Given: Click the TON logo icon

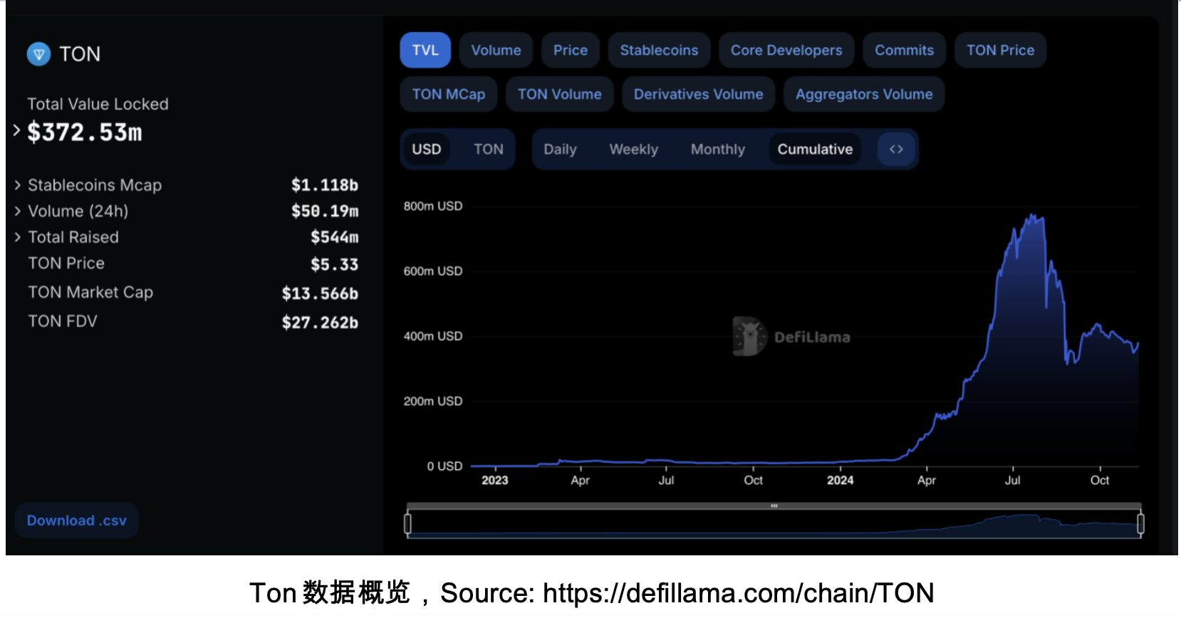Looking at the screenshot, I should tap(38, 54).
